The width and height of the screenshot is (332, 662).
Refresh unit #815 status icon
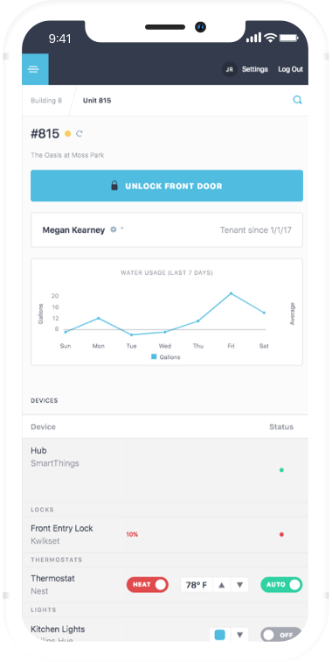coord(80,134)
